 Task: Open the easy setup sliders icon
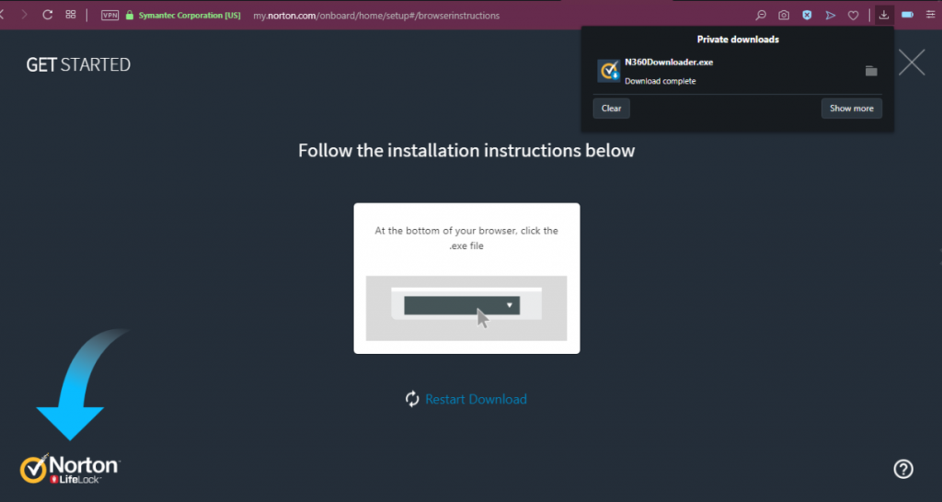click(931, 15)
